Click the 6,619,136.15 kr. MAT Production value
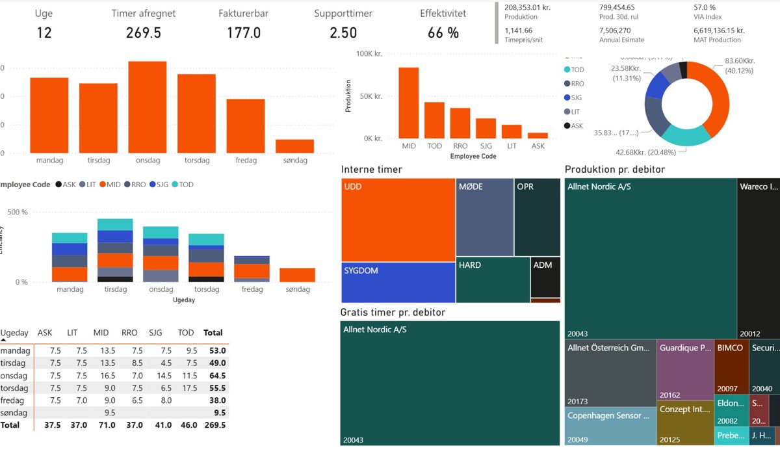The height and width of the screenshot is (455, 780). (719, 30)
